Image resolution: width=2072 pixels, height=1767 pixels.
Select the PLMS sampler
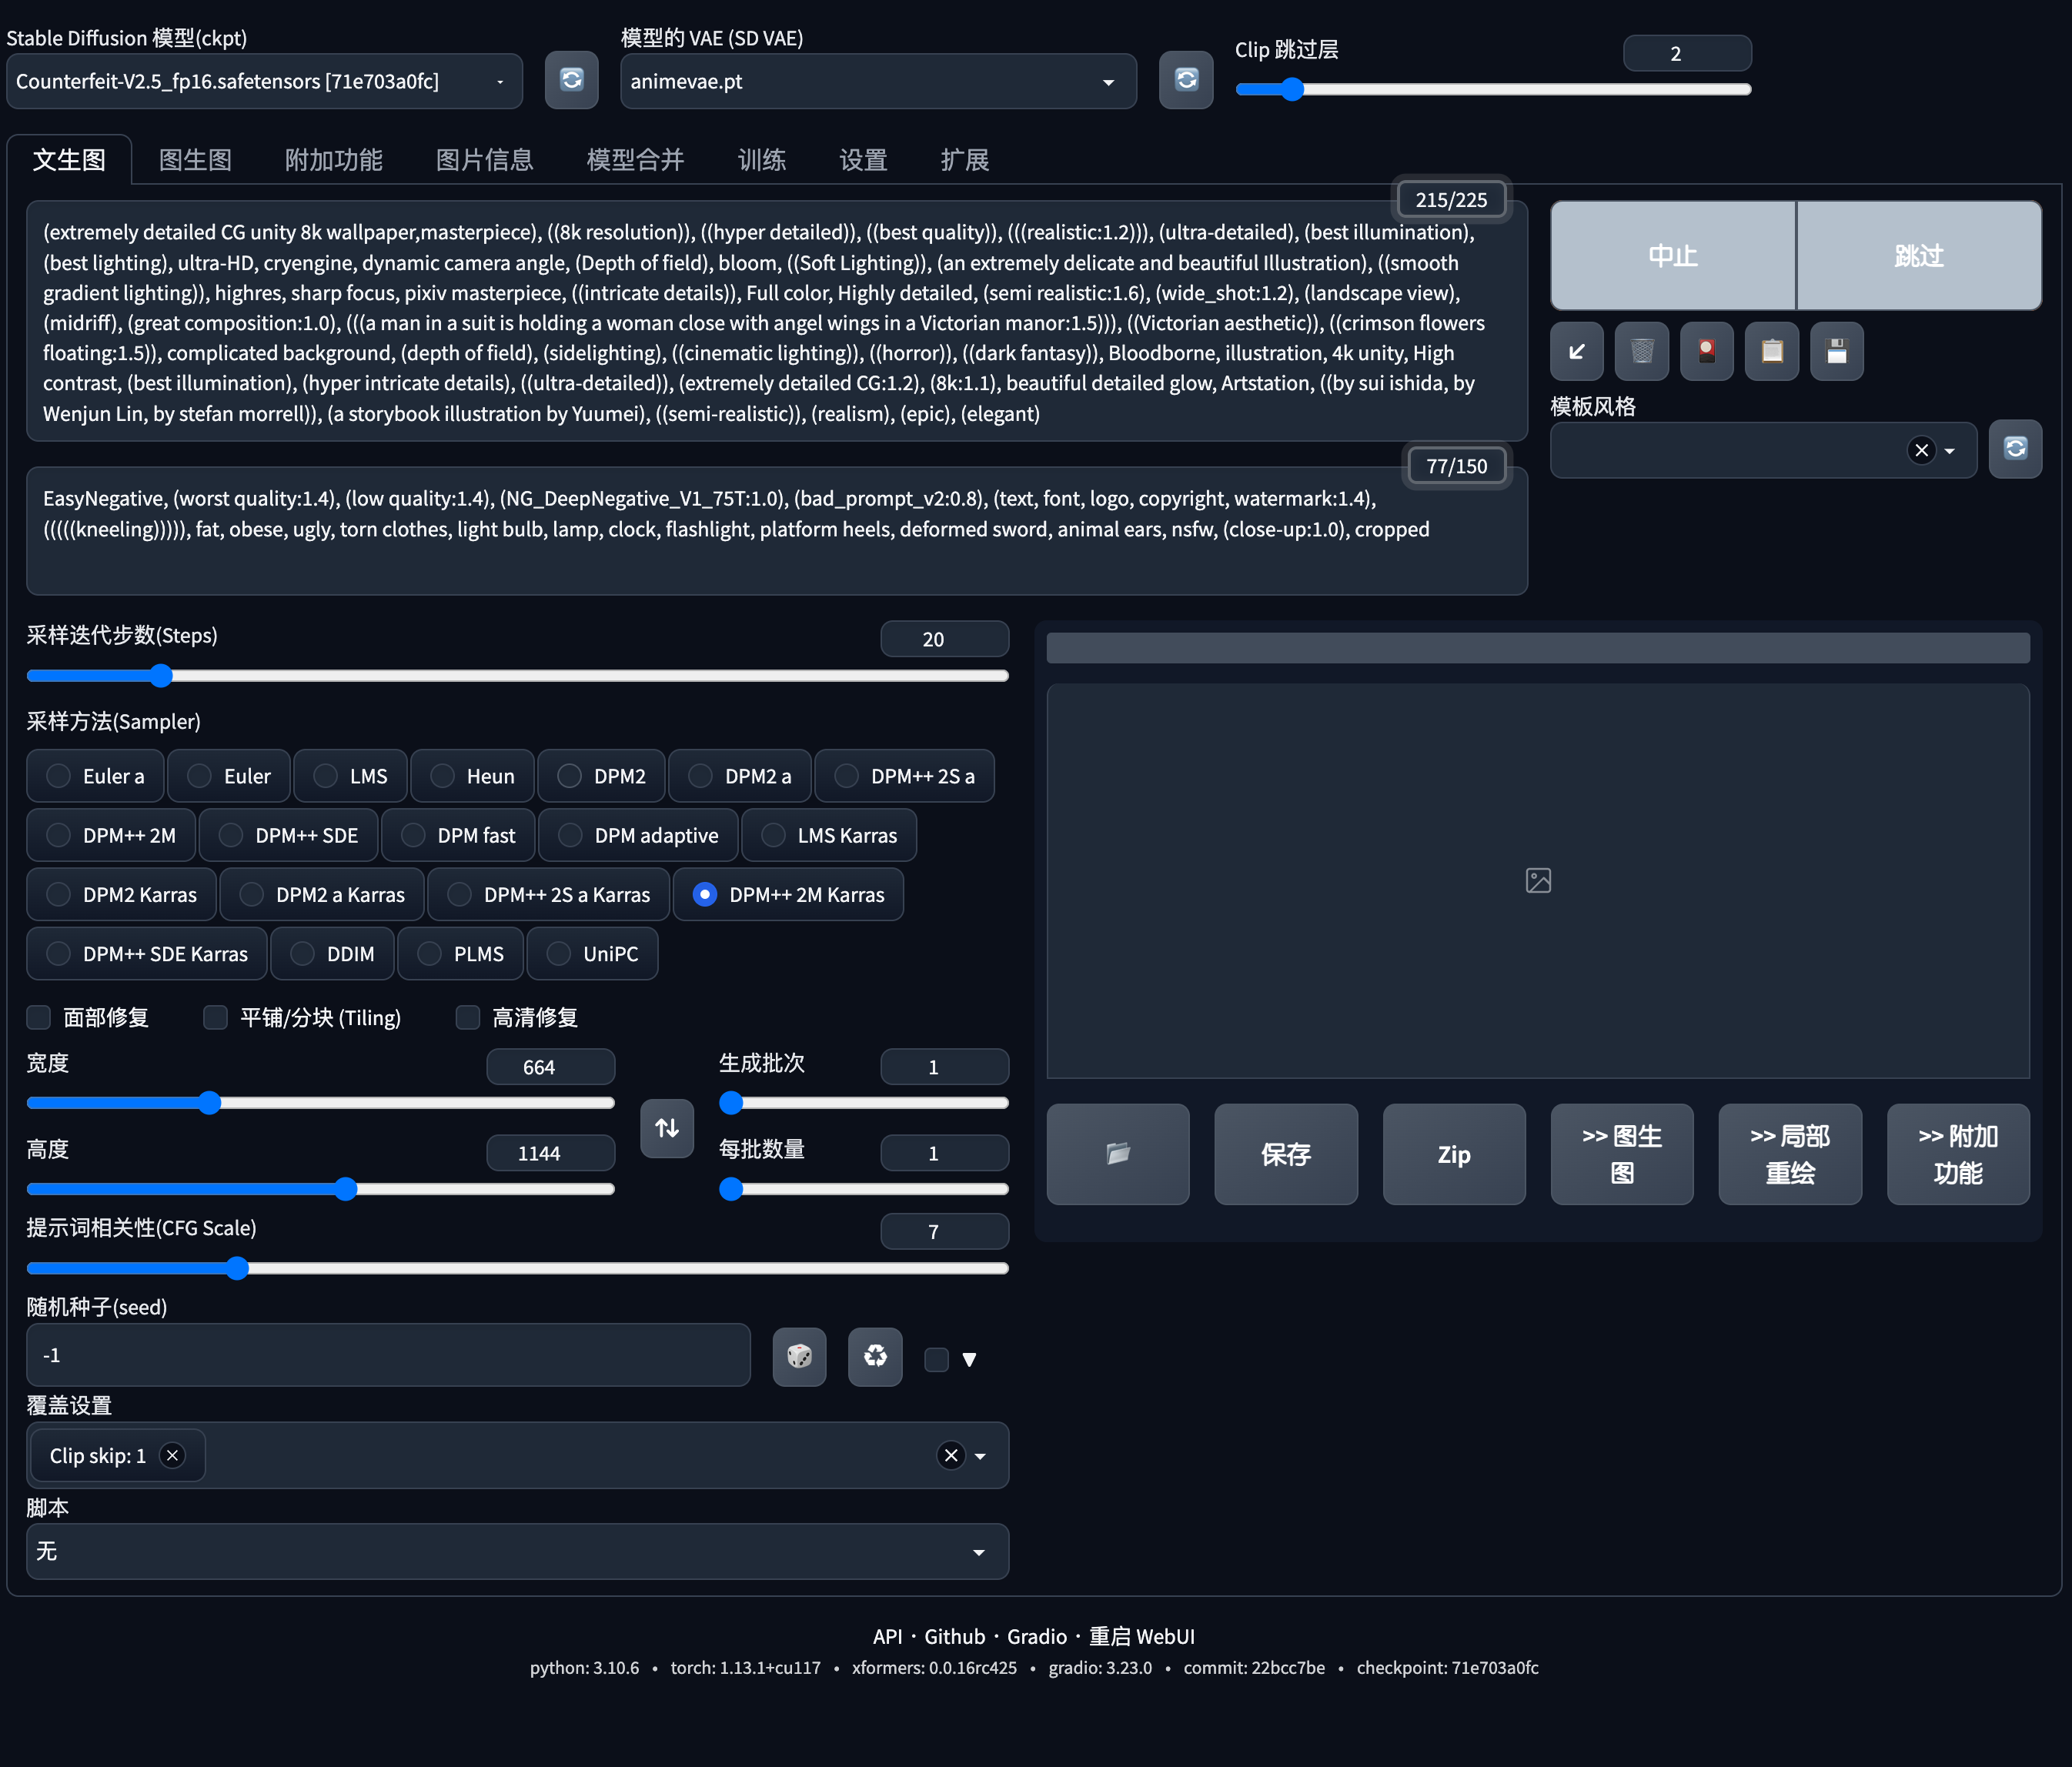[460, 954]
